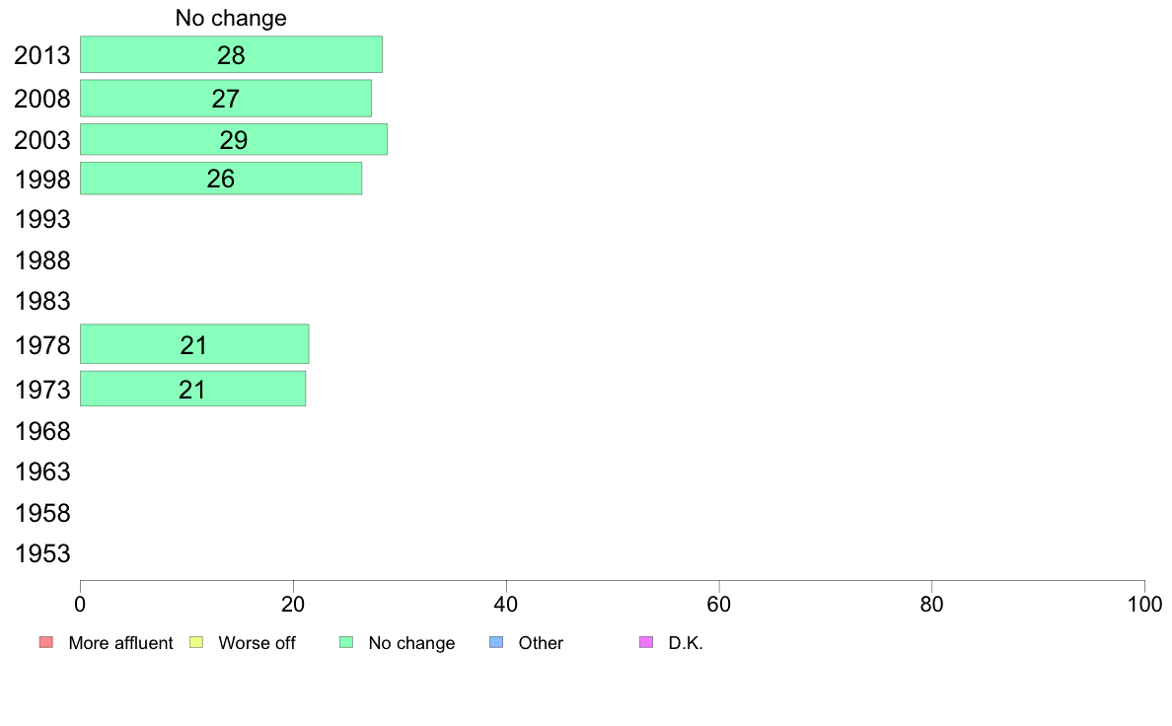Screen dimensions: 1172x726
Task: Click the purple D.K. legend swatch
Action: [x=646, y=642]
